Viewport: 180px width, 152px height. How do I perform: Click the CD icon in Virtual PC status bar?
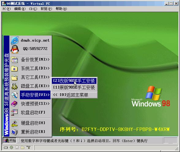[x=11, y=147]
